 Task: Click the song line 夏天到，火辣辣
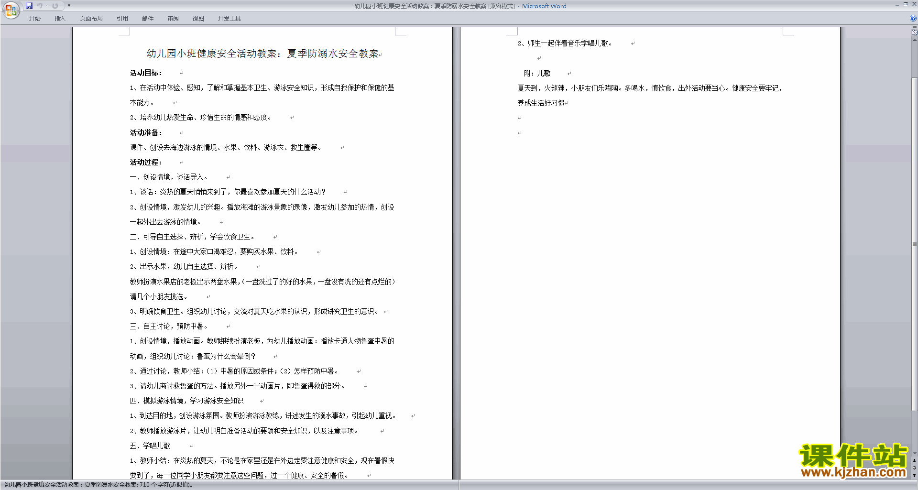tap(650, 88)
